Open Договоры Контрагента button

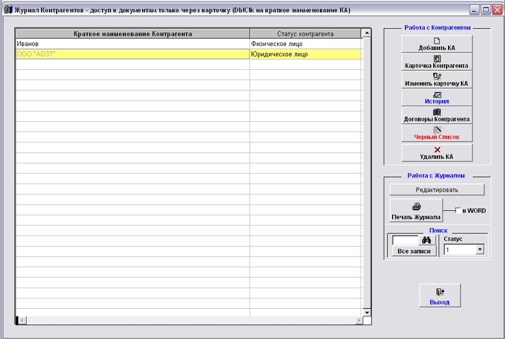pos(437,115)
